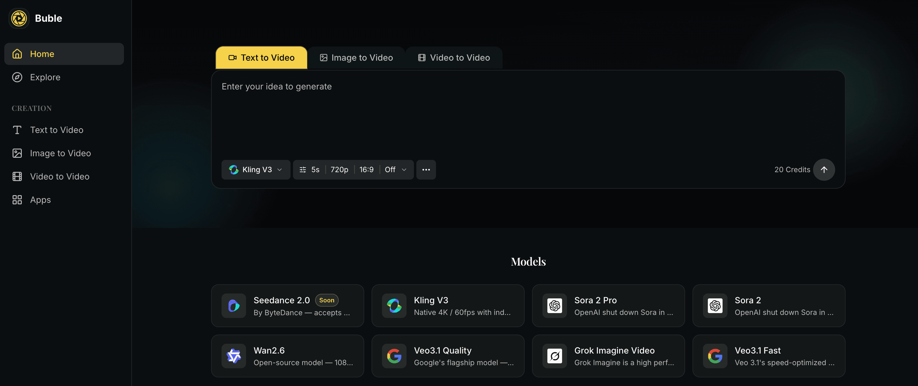Click 'Native 4K / 60fps with ind...' description
918x386 pixels.
[x=462, y=312]
